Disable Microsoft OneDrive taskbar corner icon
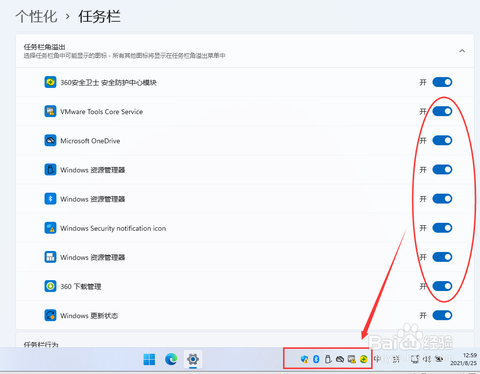 point(442,140)
